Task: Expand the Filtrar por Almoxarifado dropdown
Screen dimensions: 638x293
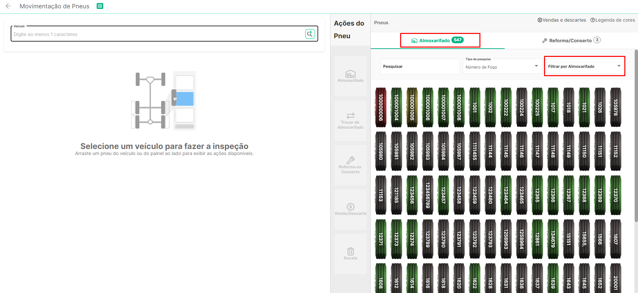Action: (x=584, y=66)
